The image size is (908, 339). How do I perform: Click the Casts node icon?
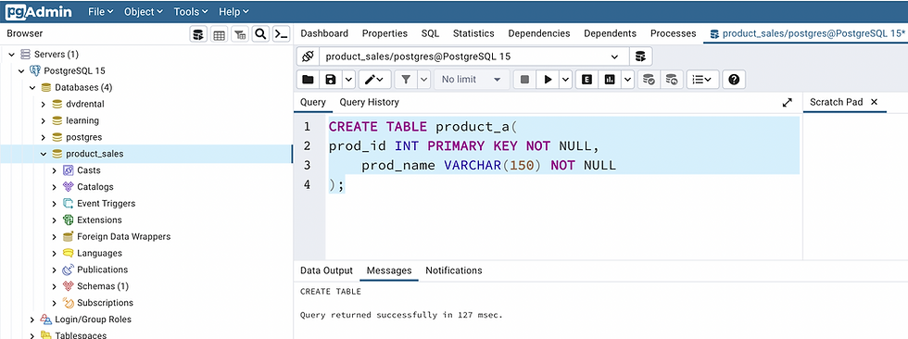[x=68, y=170]
